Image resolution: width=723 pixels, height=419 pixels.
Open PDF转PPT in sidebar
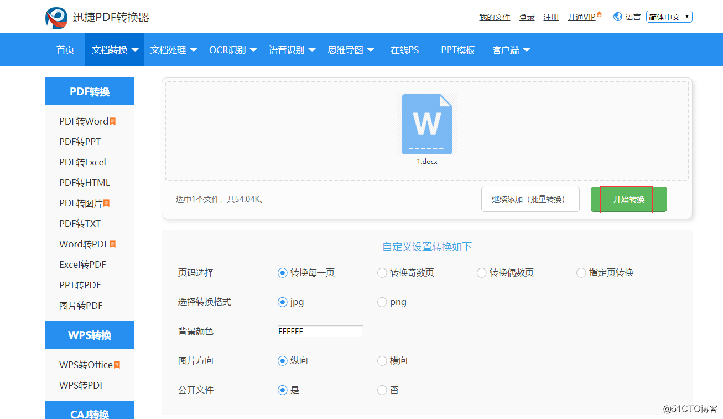click(x=80, y=142)
